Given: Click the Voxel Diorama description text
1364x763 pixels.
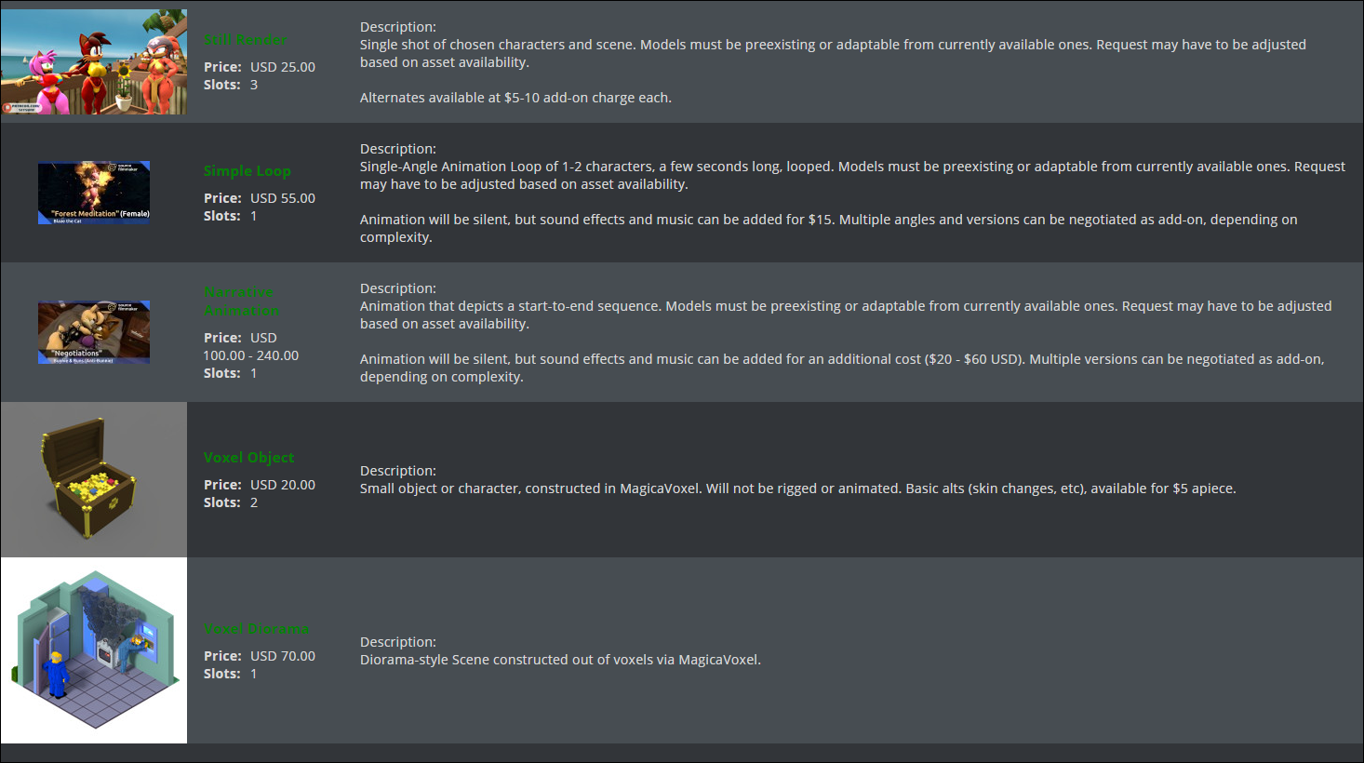Looking at the screenshot, I should [x=560, y=660].
